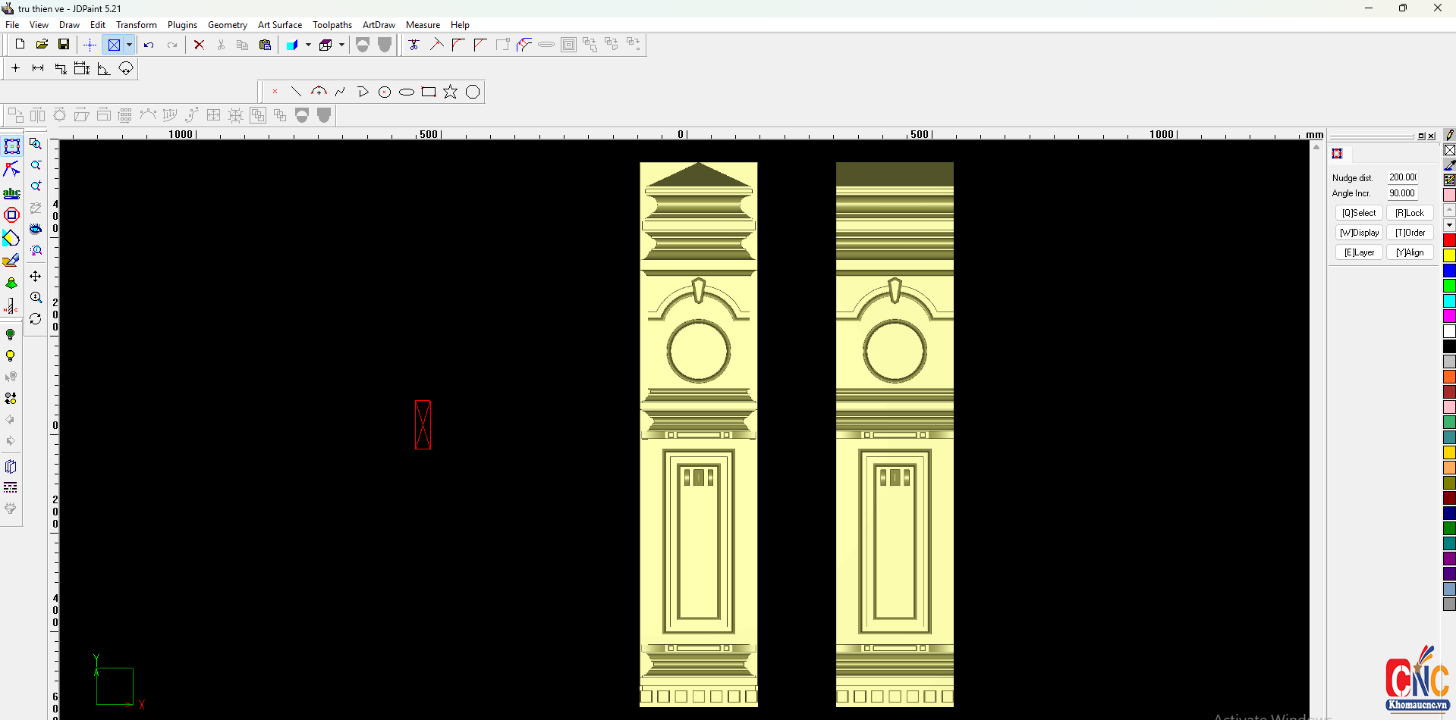Open the cyan cube view dropdown arrow

[308, 45]
